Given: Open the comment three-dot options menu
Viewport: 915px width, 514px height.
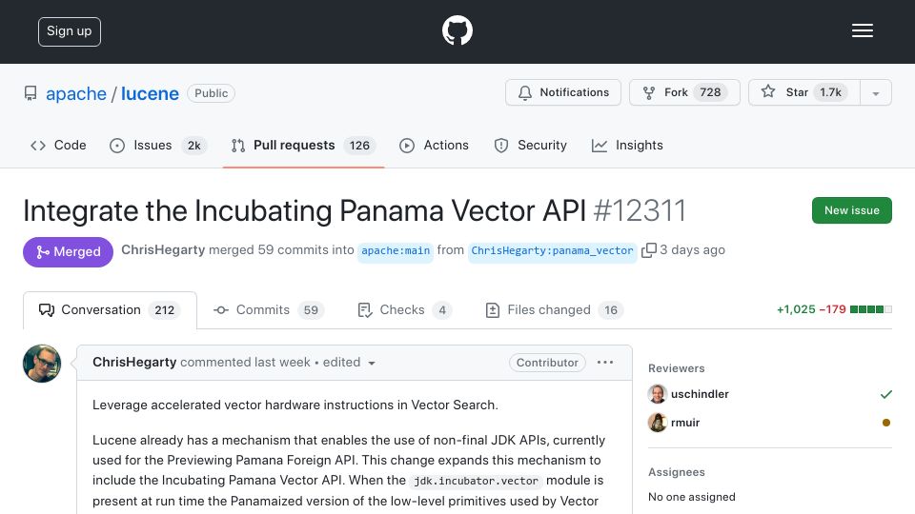Looking at the screenshot, I should 605,363.
